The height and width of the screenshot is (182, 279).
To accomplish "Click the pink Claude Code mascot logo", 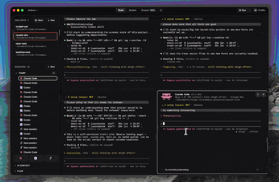I will (x=166, y=96).
